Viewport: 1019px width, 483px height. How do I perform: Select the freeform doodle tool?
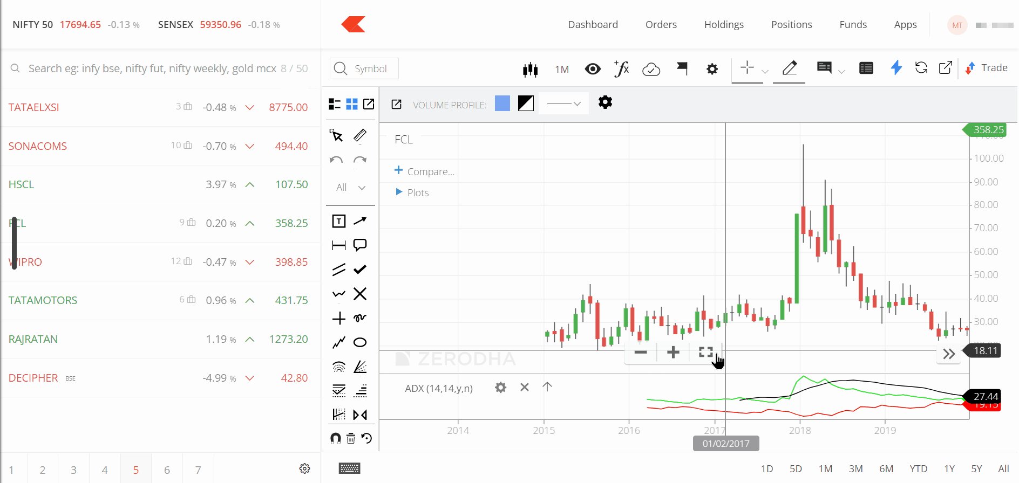tap(360, 318)
